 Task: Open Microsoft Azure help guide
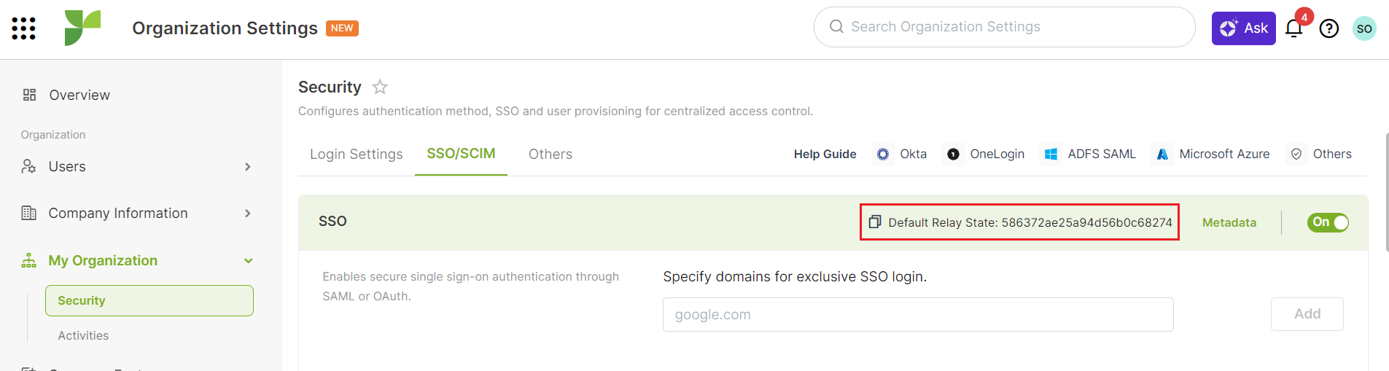click(x=1213, y=155)
